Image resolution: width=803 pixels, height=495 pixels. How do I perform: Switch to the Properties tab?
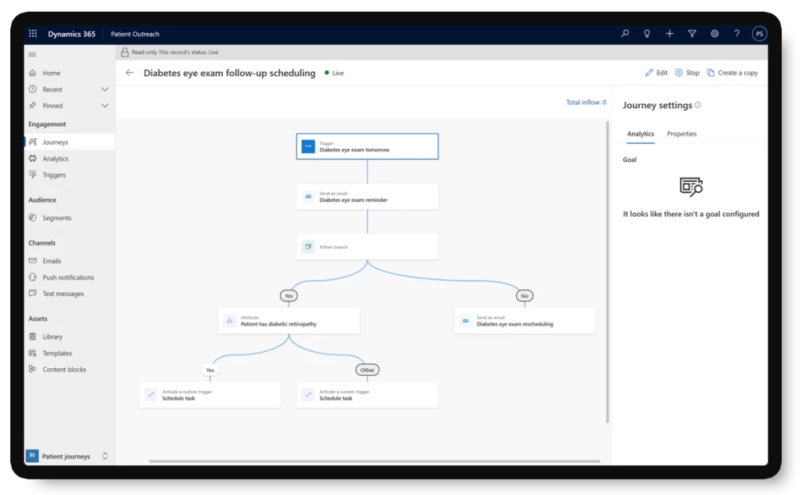[681, 134]
